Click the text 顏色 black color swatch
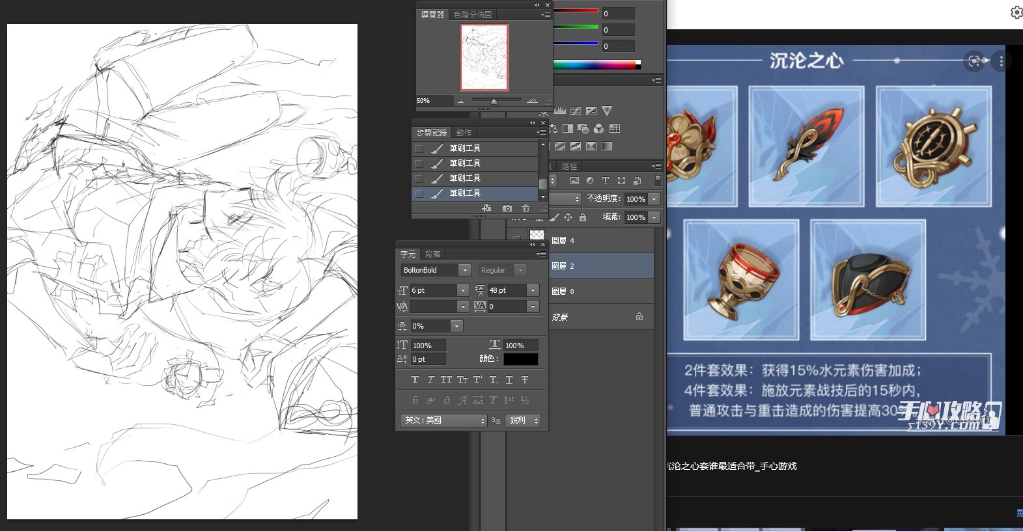This screenshot has height=531, width=1023. 521,359
